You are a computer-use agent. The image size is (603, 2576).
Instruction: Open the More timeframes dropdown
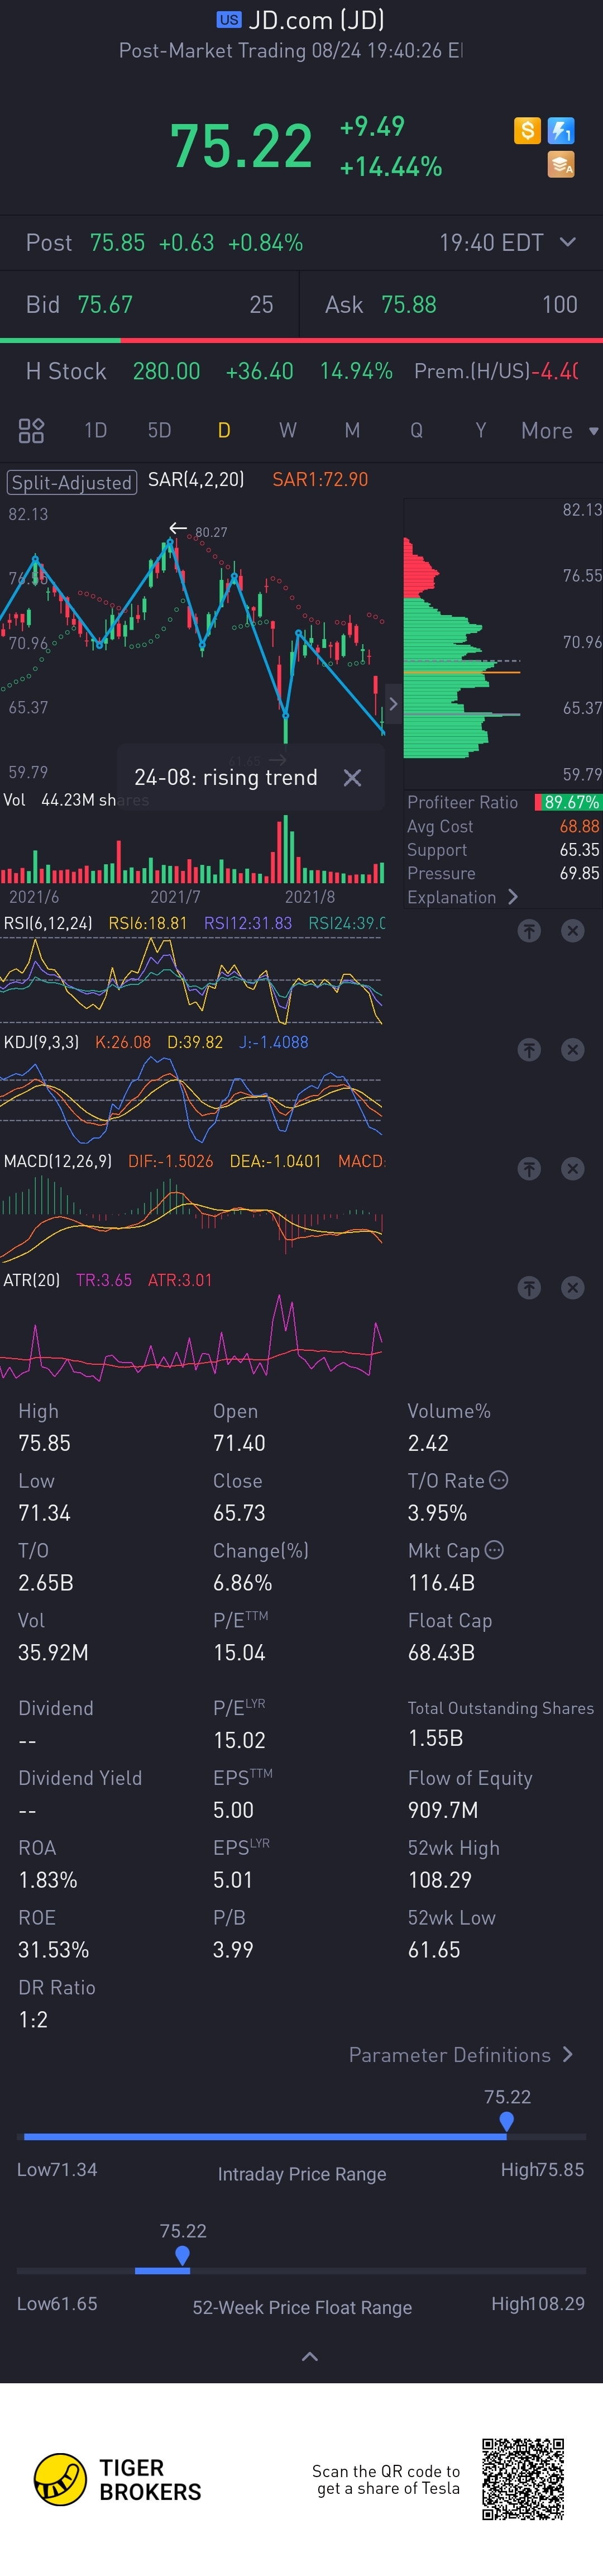(559, 431)
